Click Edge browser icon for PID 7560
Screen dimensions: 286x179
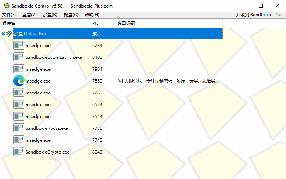click(x=19, y=81)
